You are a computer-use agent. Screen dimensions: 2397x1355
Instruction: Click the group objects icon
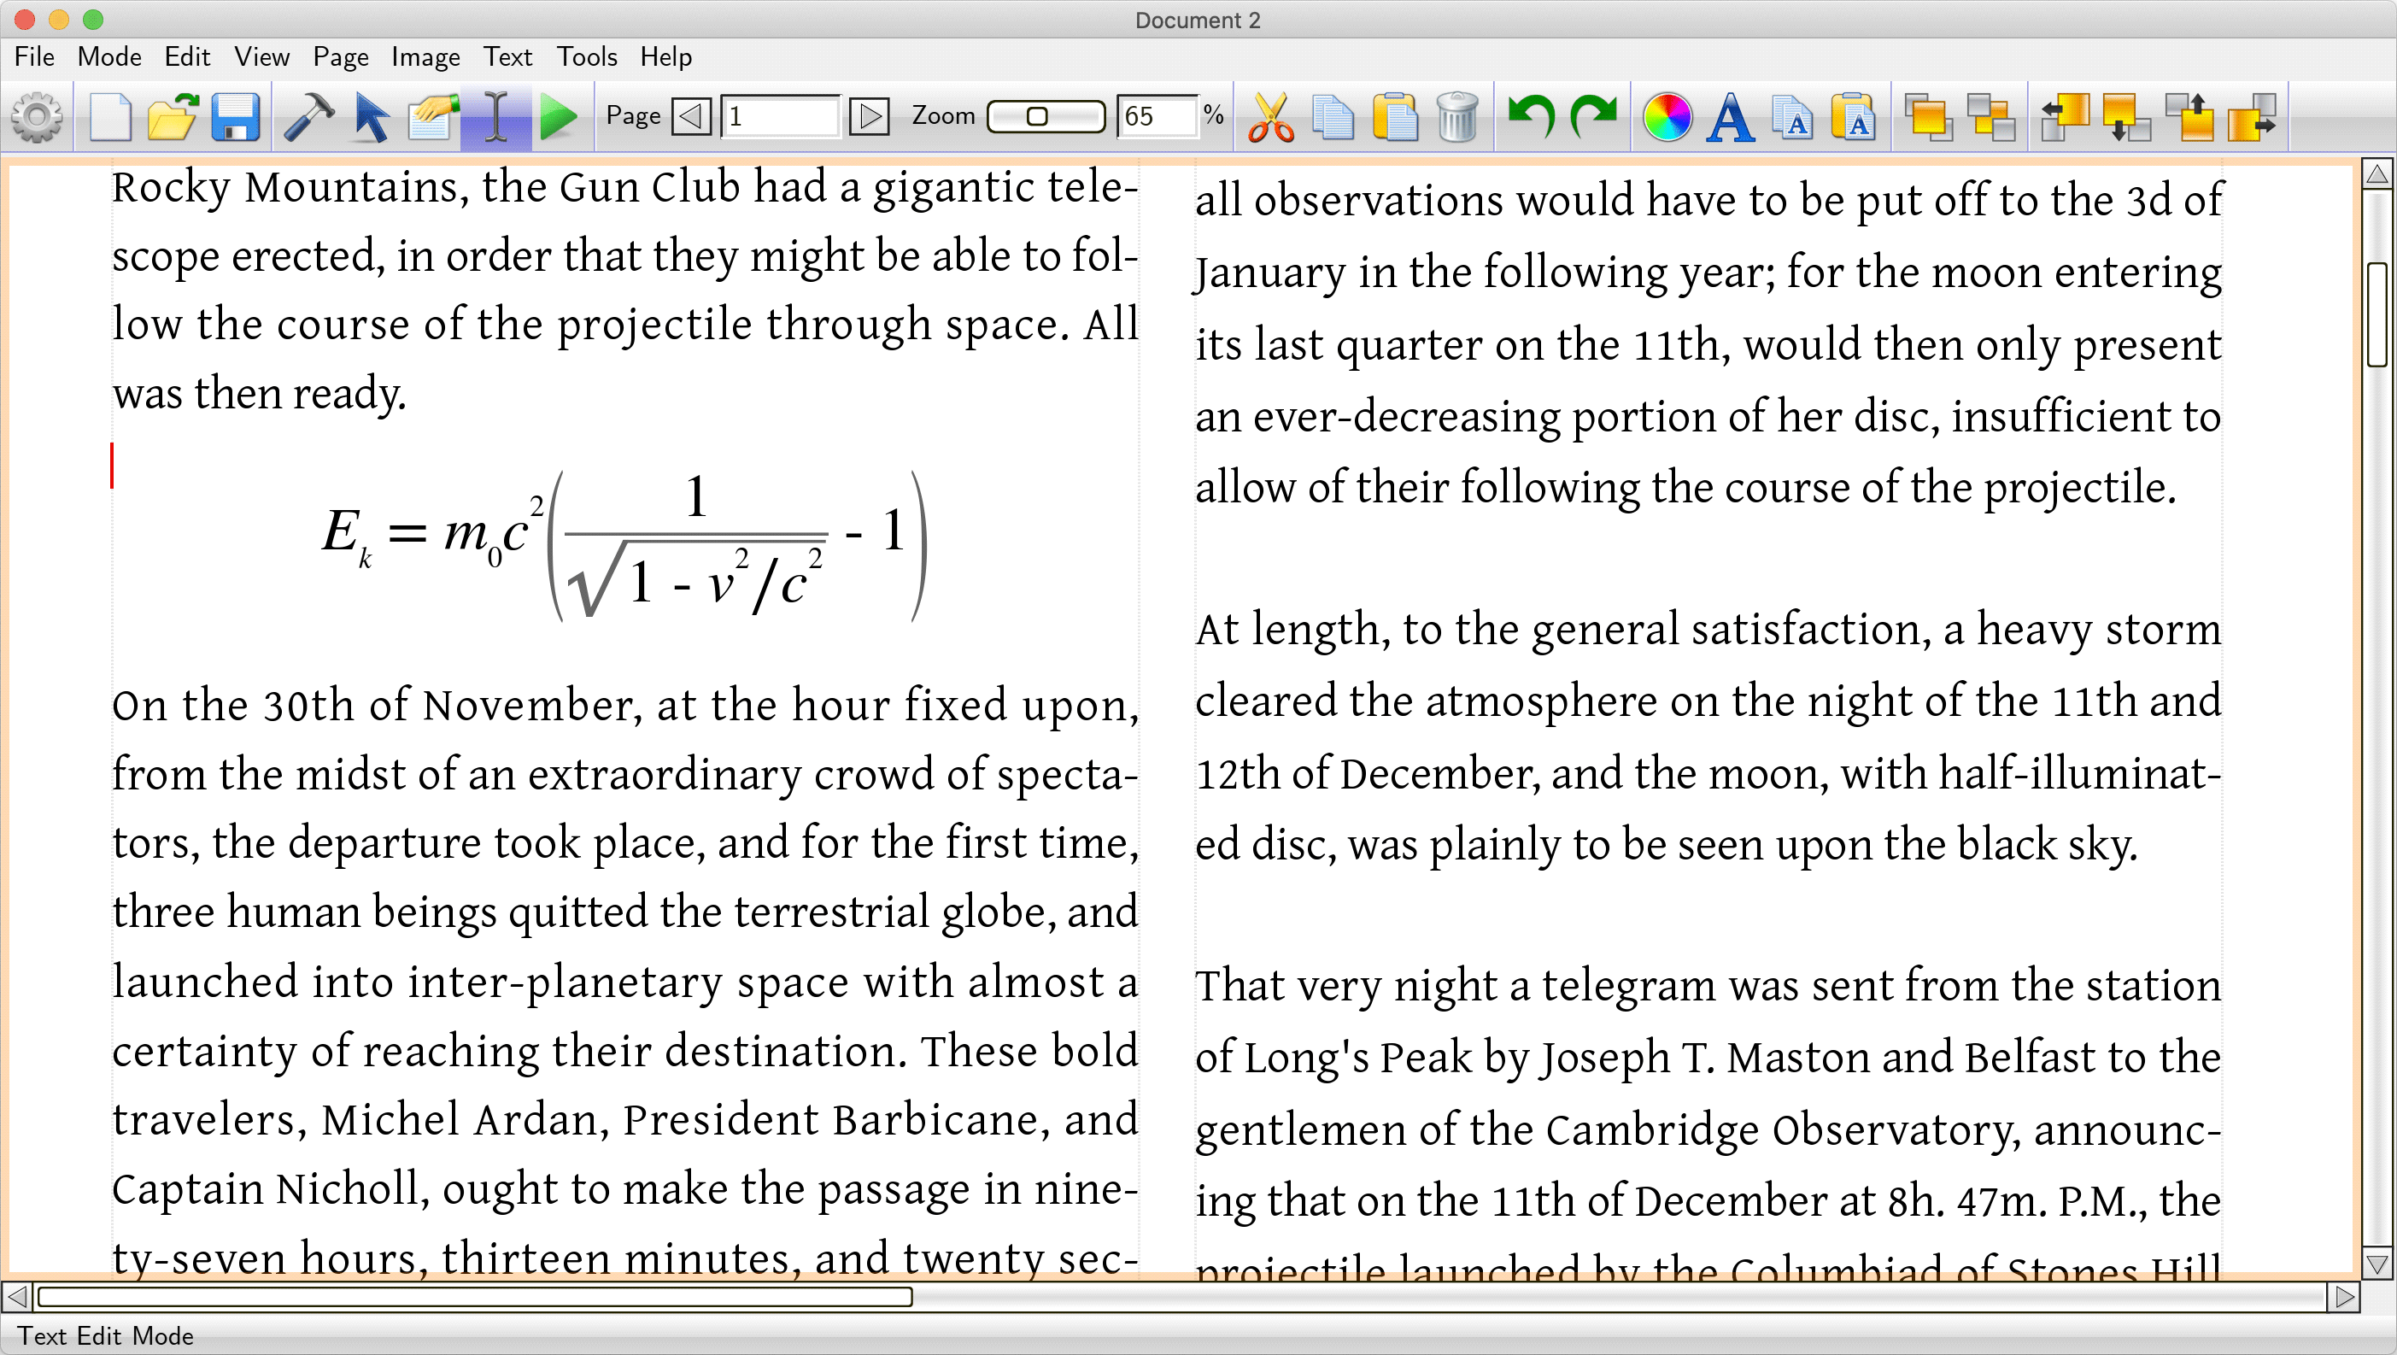1928,116
